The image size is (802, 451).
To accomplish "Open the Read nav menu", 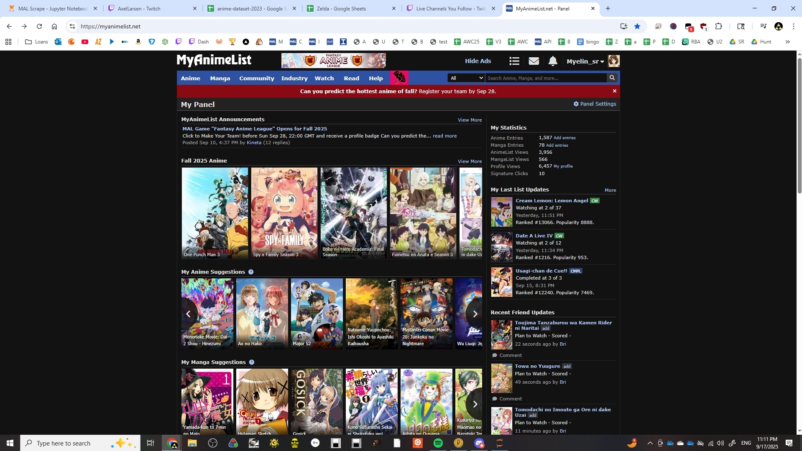I will pos(352,78).
